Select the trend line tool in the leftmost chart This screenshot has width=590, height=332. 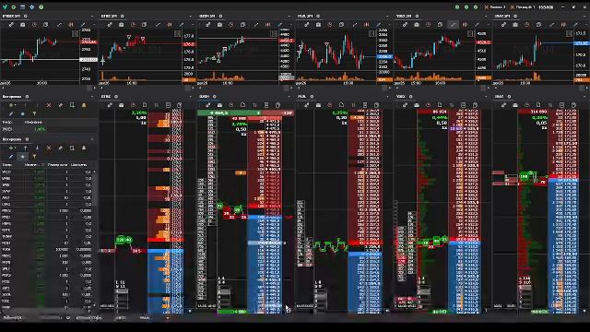point(59,25)
